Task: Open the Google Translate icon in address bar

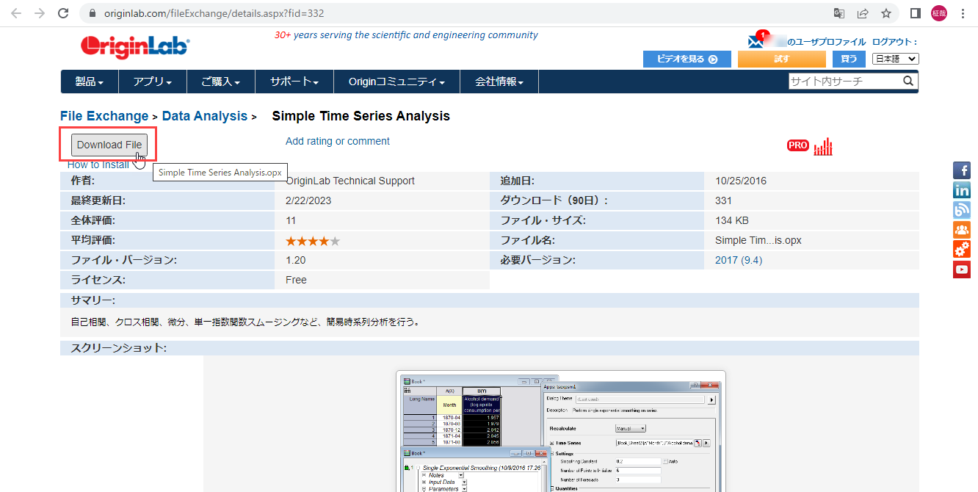Action: click(839, 13)
